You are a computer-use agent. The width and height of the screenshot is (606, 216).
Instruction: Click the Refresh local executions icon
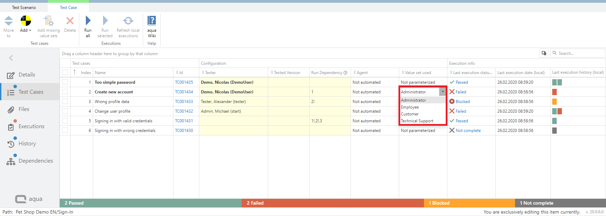pos(128,21)
